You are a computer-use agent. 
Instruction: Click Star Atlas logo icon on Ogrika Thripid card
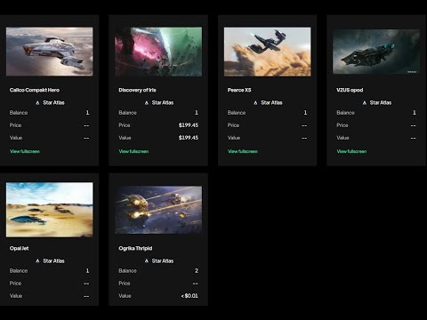147,261
